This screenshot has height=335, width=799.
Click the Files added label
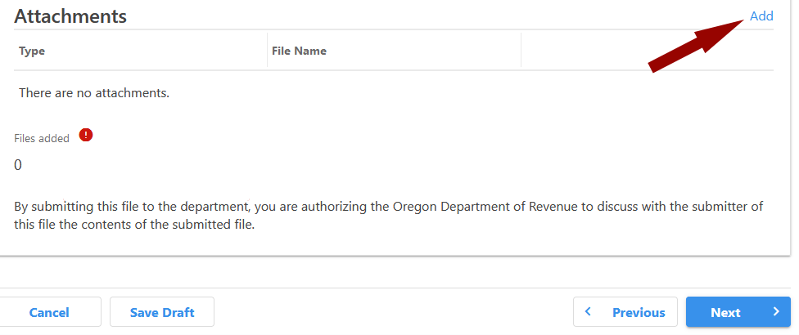click(x=42, y=138)
